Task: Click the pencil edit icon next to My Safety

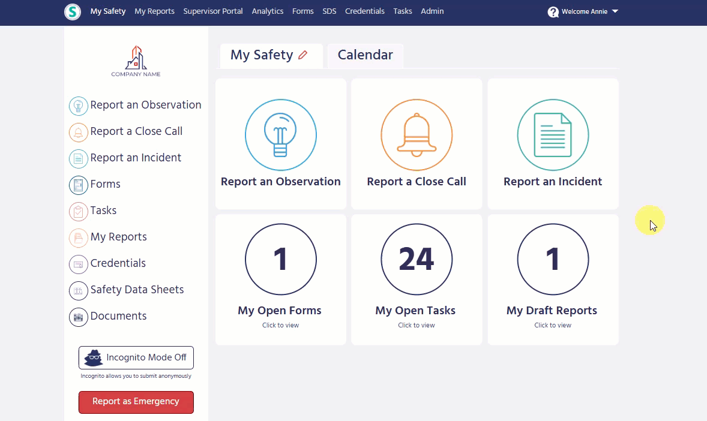Action: [x=304, y=55]
